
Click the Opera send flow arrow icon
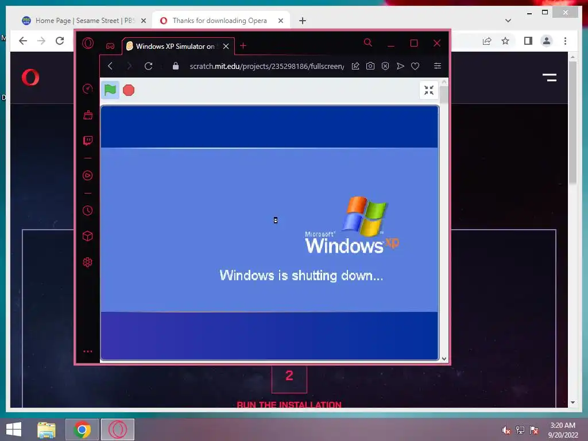click(x=400, y=66)
